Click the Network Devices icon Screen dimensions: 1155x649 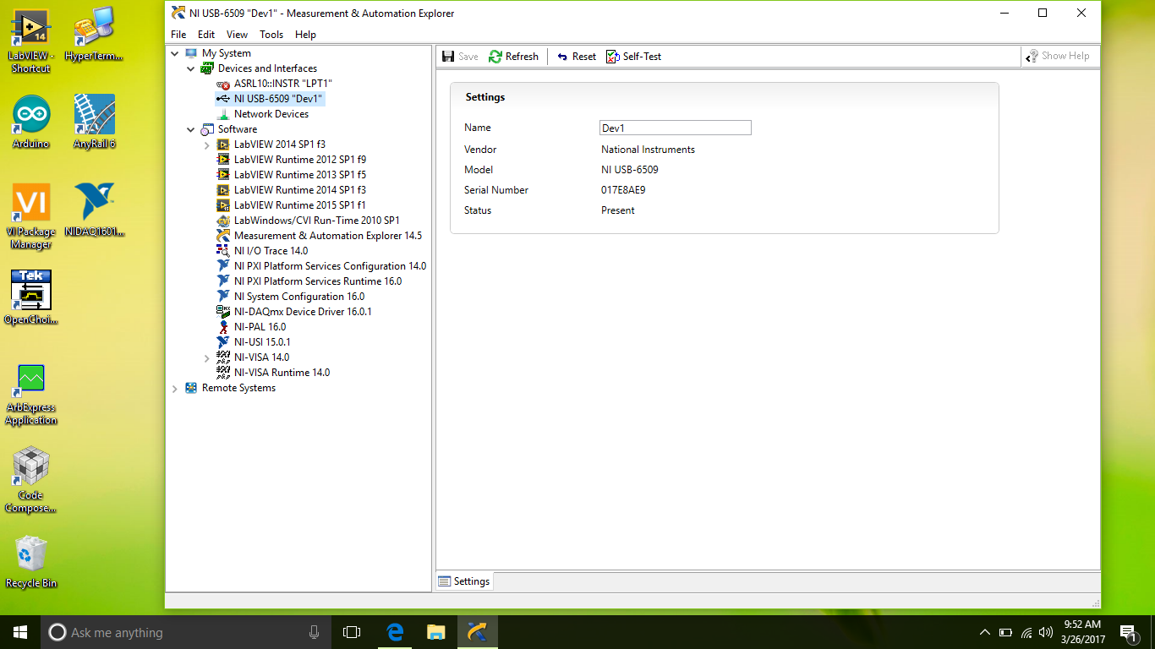(x=223, y=114)
